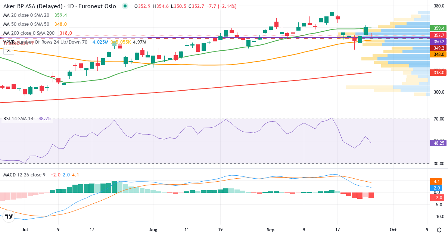The height and width of the screenshot is (235, 448).
Task: Open the TradingView logo in the chart corner
Action: tap(9, 216)
